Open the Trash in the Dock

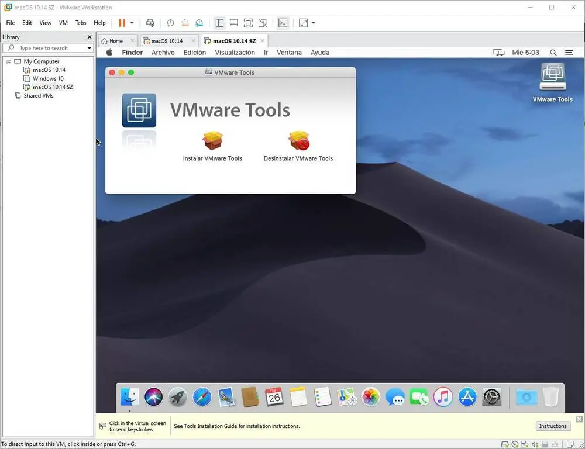point(550,396)
